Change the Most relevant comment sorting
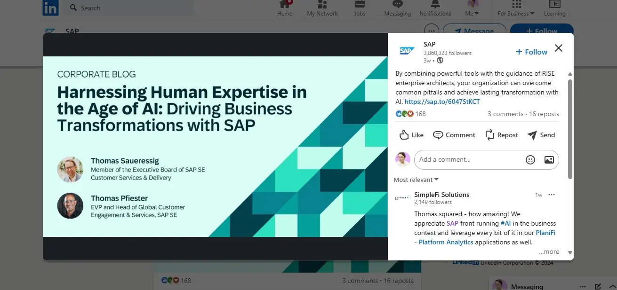This screenshot has height=290, width=617. tap(416, 180)
